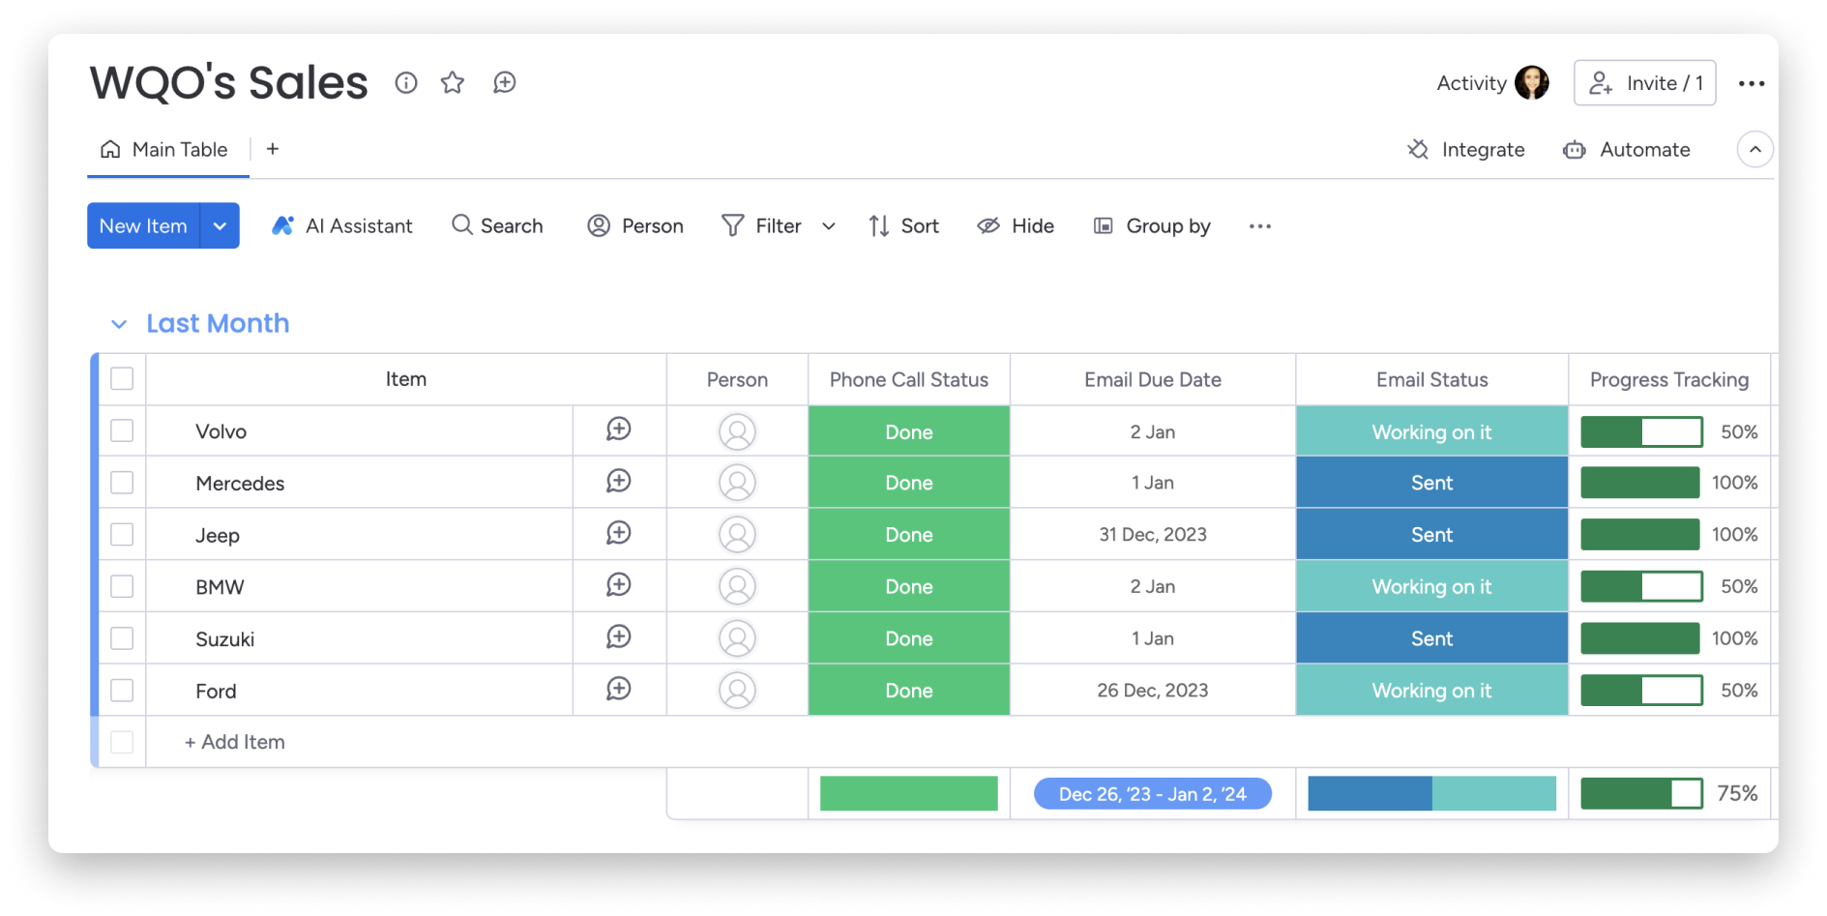Change Volvo email status Working on it
This screenshot has height=916, width=1827.
[x=1431, y=431]
